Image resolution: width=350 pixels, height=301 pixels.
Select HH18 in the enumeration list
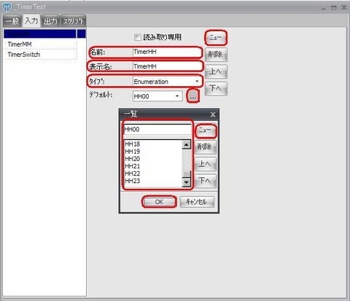coord(152,144)
